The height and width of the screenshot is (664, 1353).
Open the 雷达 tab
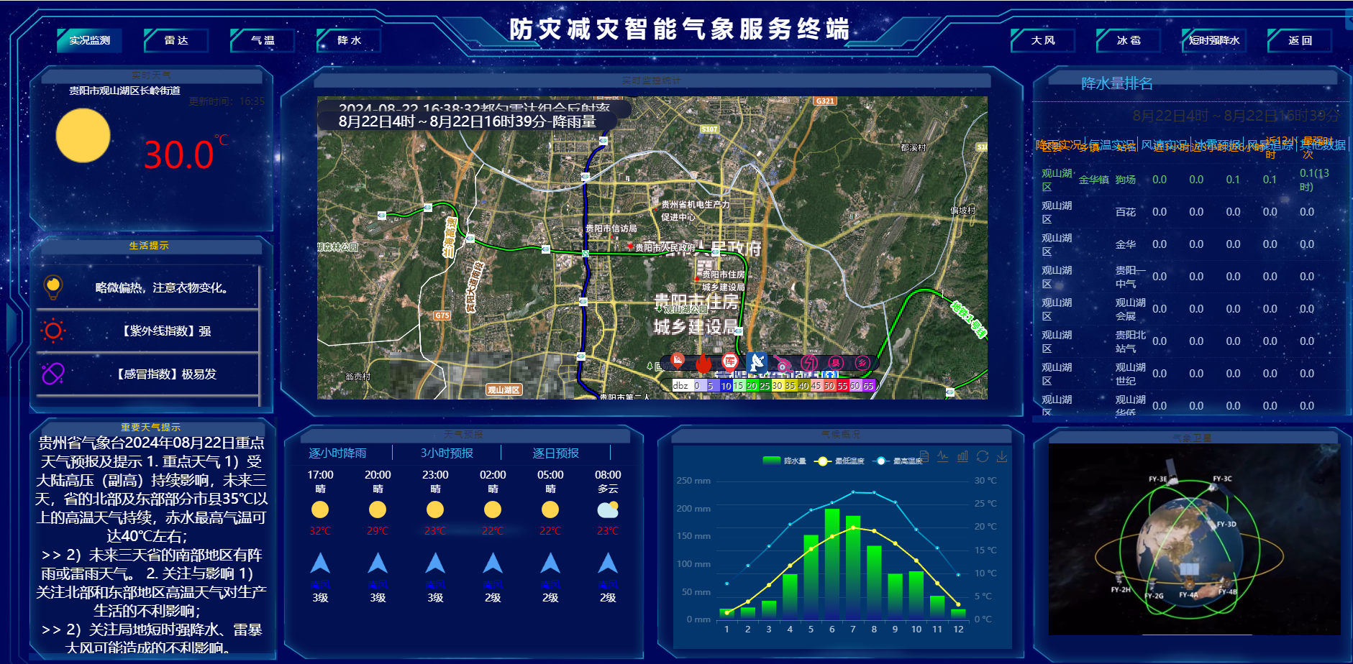pos(176,40)
